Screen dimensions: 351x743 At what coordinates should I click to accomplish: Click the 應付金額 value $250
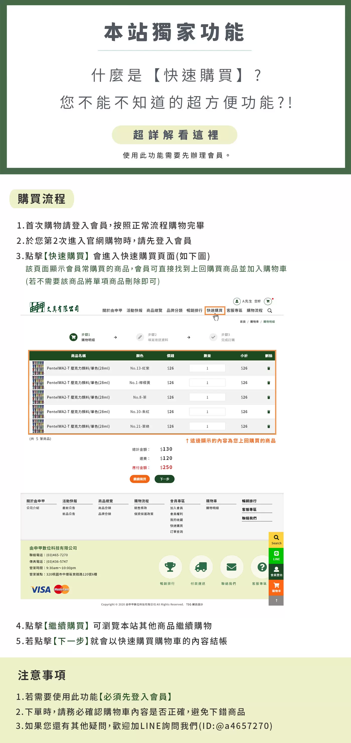click(166, 467)
